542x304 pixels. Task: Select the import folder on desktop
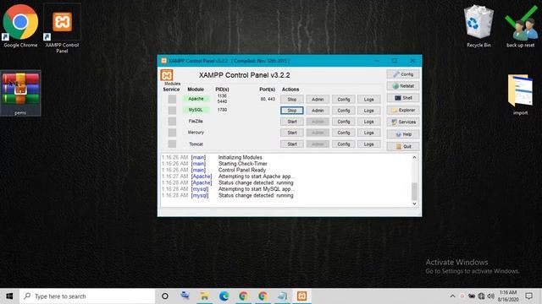pyautogui.click(x=520, y=95)
